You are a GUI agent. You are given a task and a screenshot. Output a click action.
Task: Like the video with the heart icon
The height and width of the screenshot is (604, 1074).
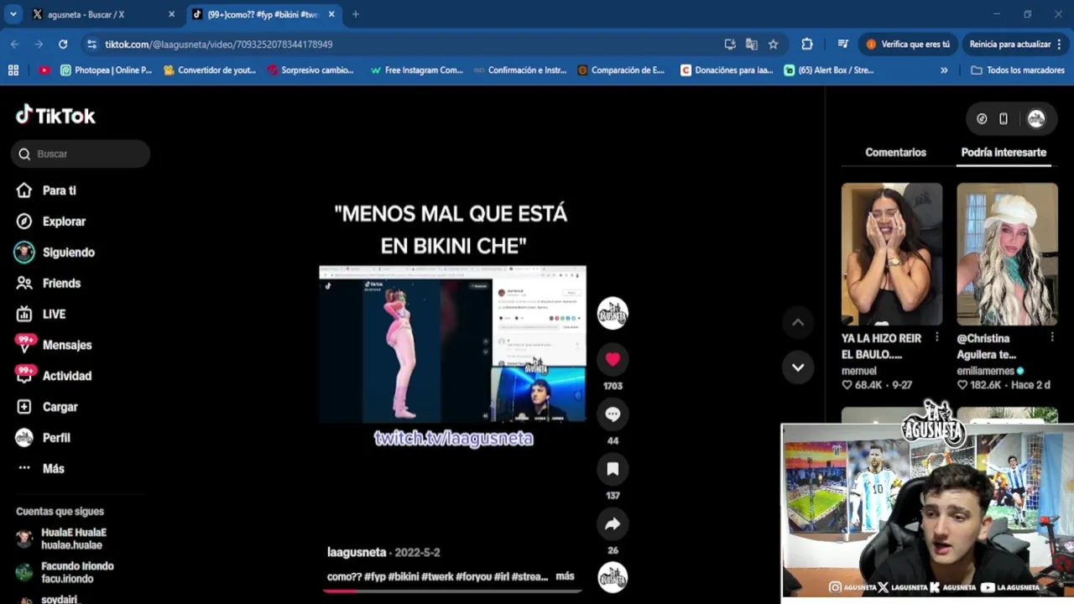click(613, 359)
